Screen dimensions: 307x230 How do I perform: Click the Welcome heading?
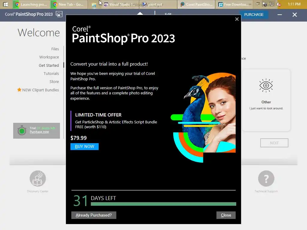pyautogui.click(x=39, y=32)
